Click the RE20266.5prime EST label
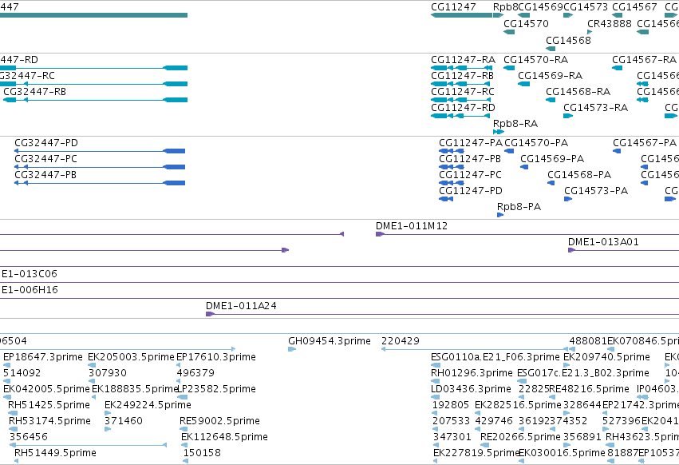679x465 pixels. [x=520, y=437]
